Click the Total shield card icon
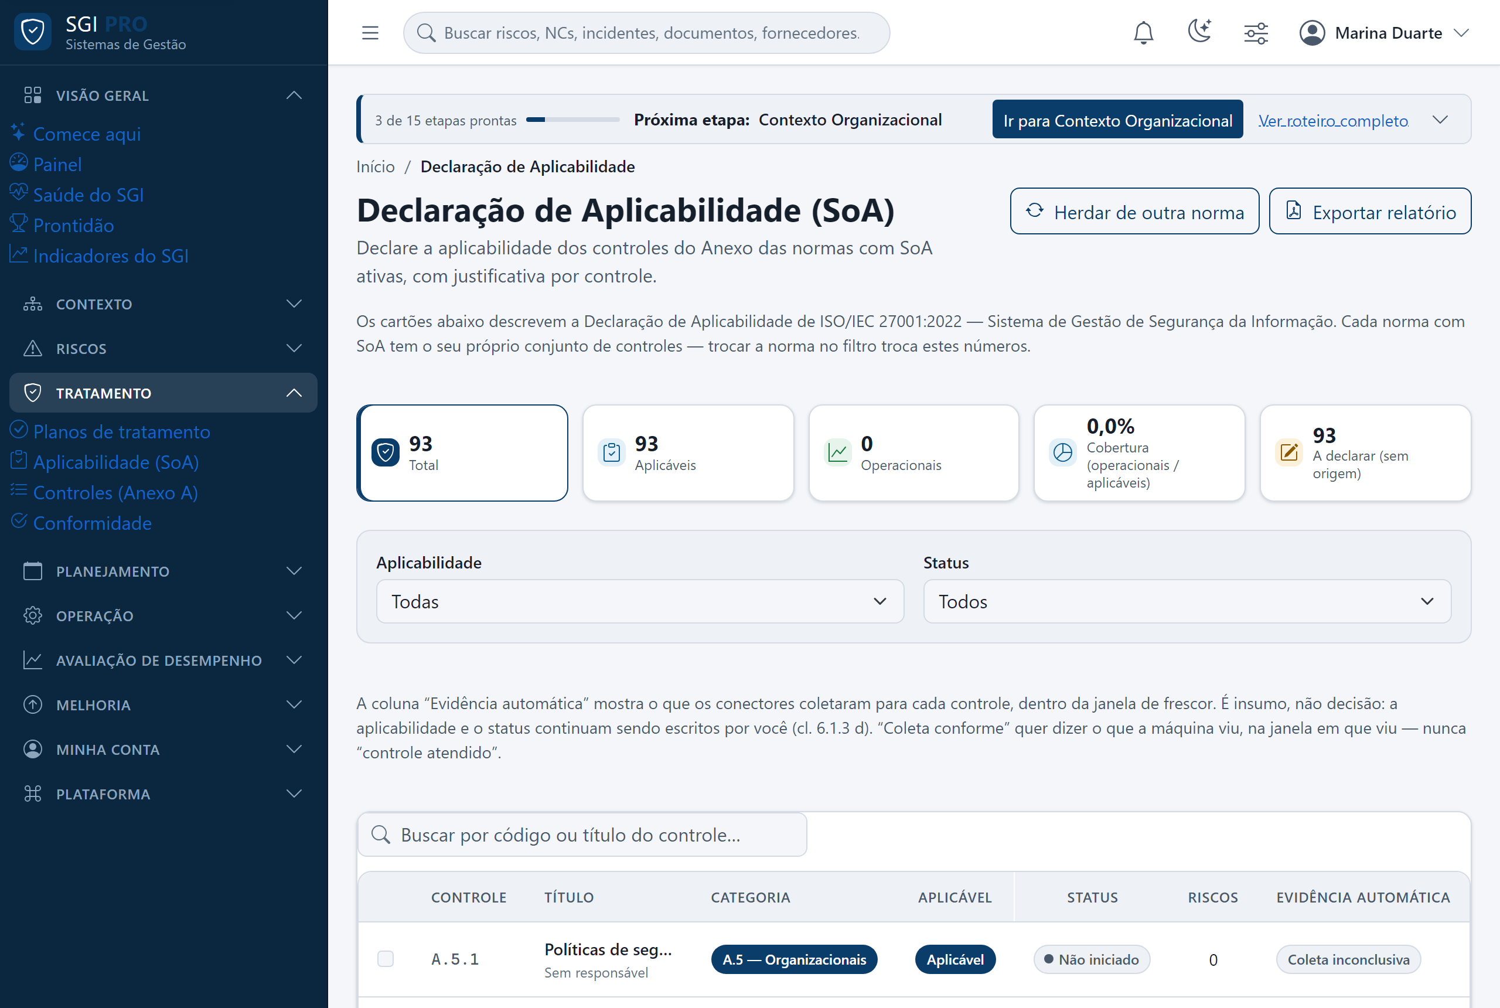This screenshot has width=1500, height=1008. tap(385, 452)
